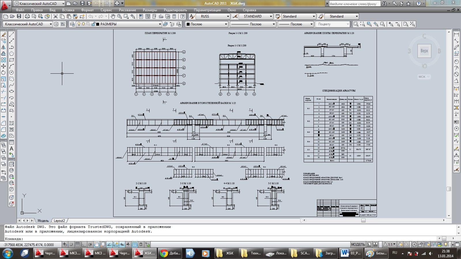461x259 pixels.
Task: Select Linear dimension tool in right toolbar
Action: tap(456, 35)
